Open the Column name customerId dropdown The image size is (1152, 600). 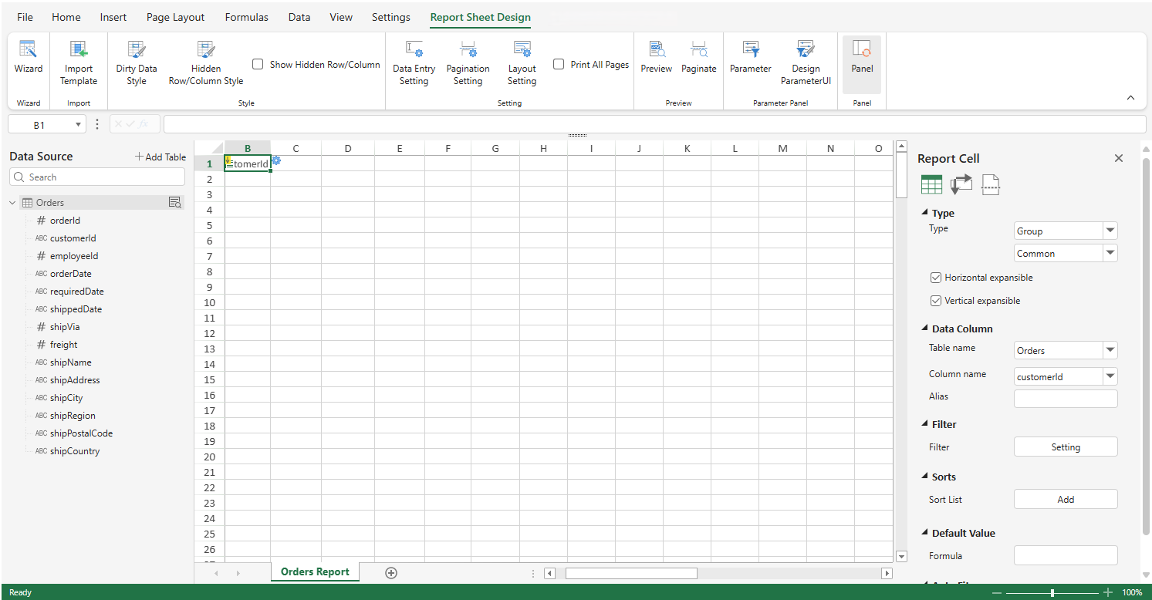tap(1110, 376)
